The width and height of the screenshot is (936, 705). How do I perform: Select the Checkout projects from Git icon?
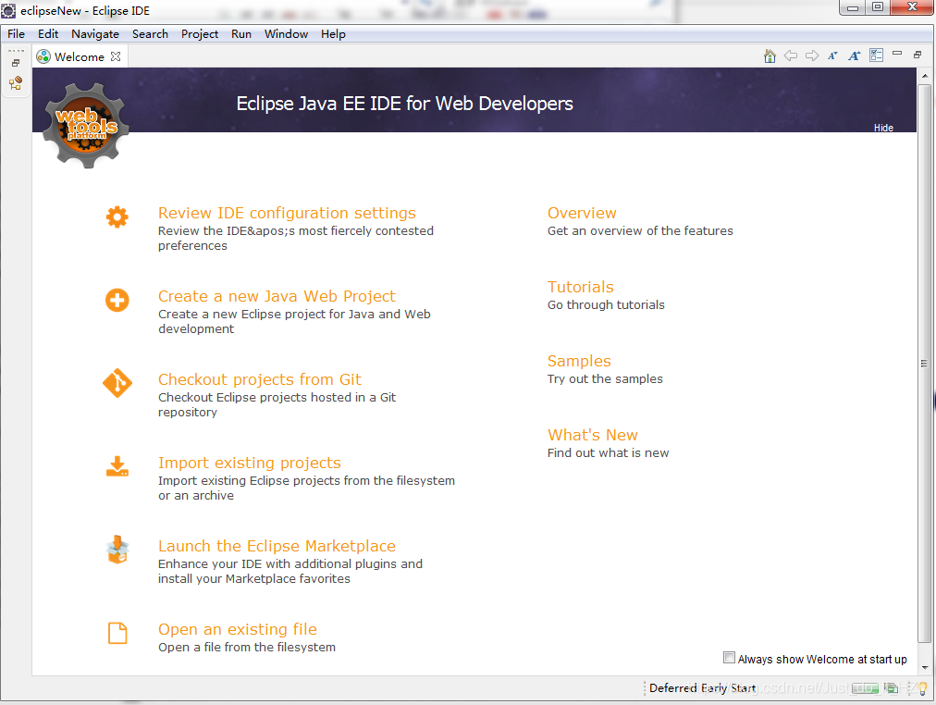pos(117,384)
